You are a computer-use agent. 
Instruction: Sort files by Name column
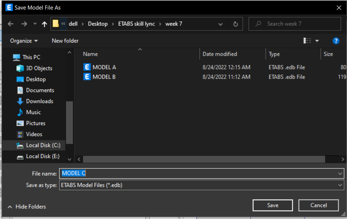point(90,54)
